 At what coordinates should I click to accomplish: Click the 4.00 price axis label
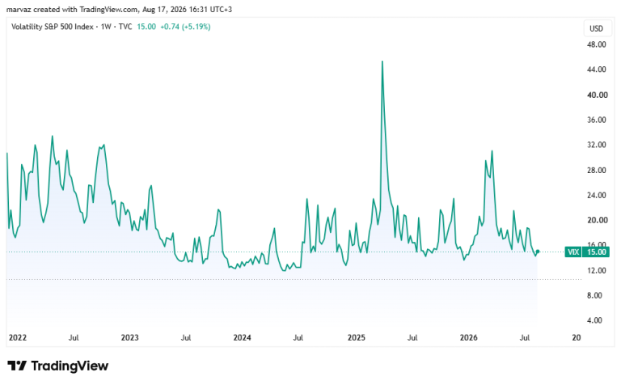(x=594, y=320)
